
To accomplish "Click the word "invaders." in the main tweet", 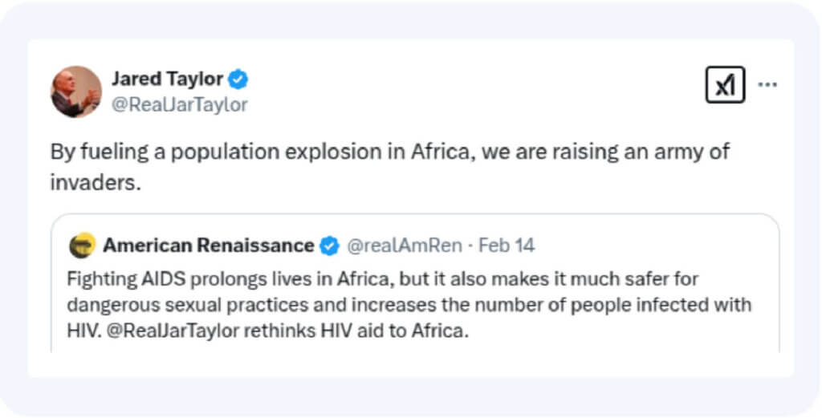I will pos(96,182).
